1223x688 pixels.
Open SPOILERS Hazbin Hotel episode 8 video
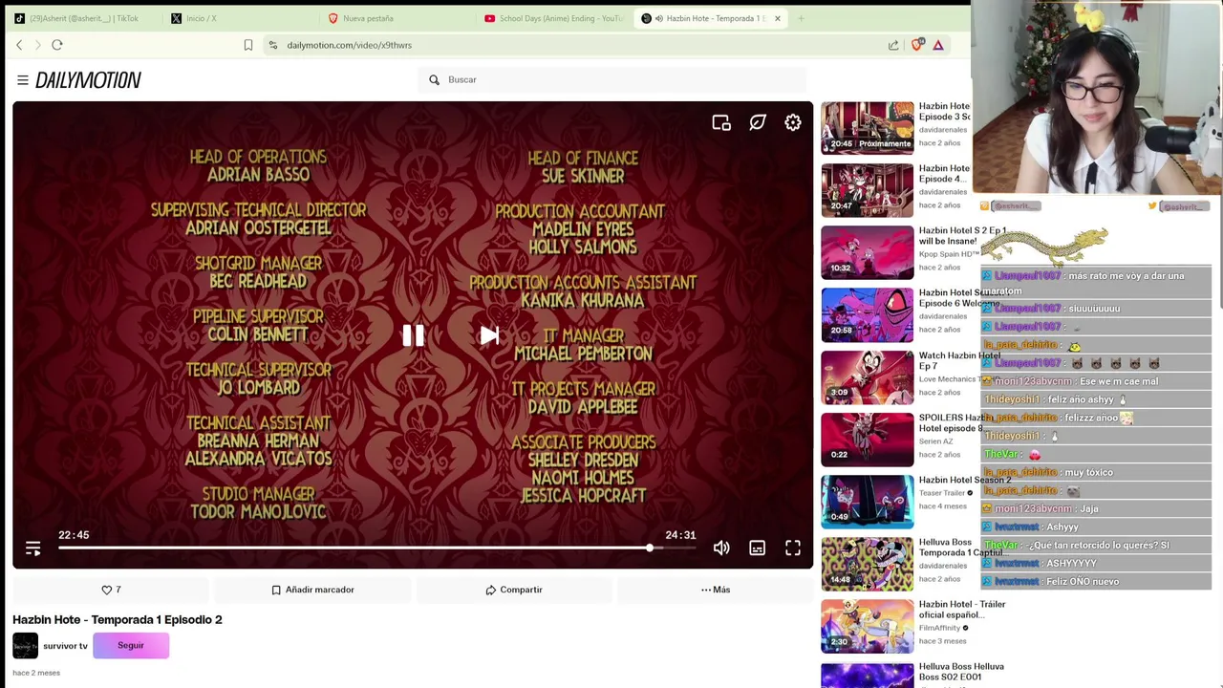[x=868, y=439]
